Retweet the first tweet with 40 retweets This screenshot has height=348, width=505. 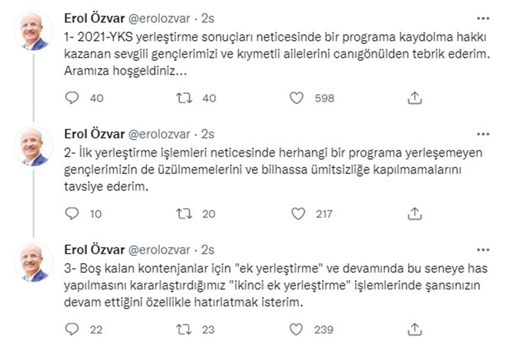point(184,98)
